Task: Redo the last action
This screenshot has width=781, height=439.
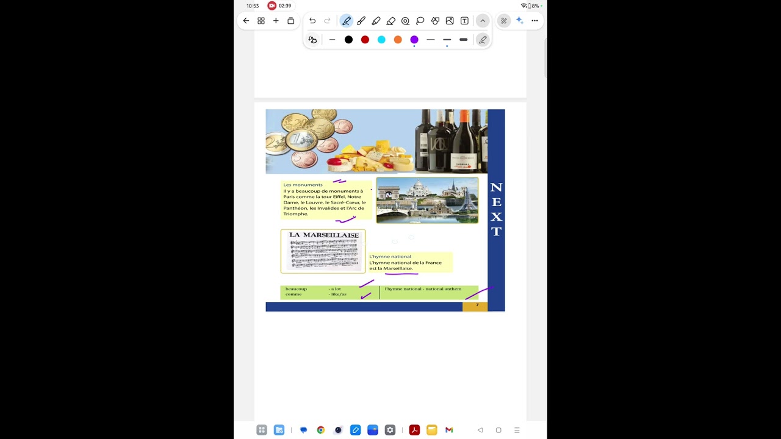Action: pyautogui.click(x=327, y=21)
